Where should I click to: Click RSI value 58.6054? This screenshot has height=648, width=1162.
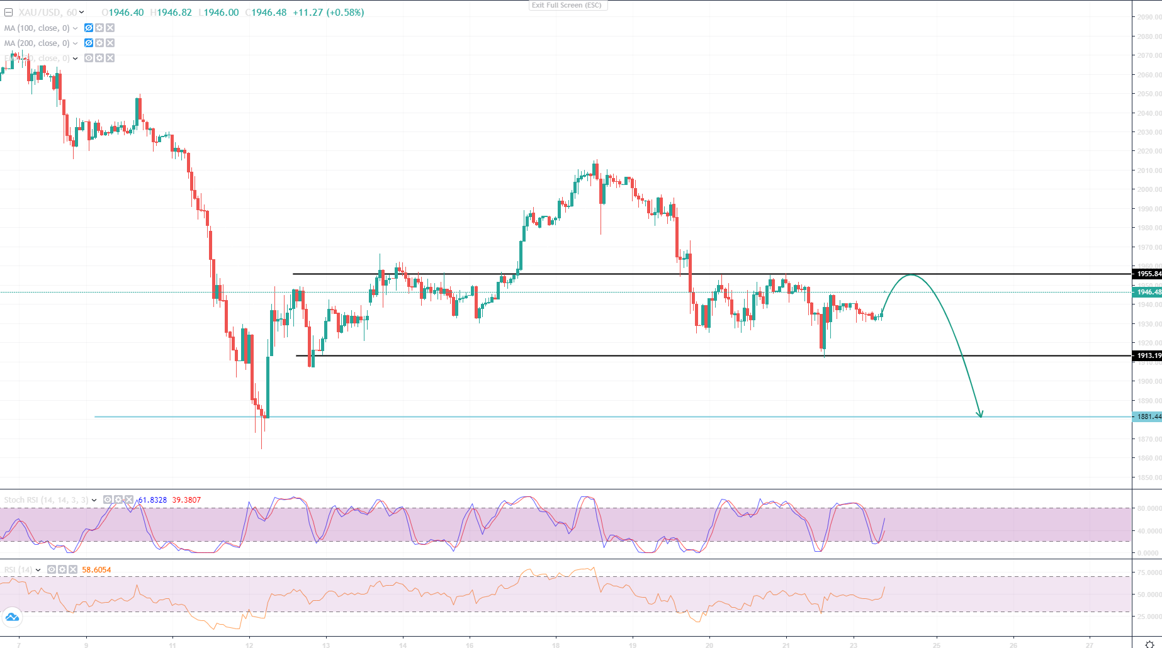click(x=96, y=570)
